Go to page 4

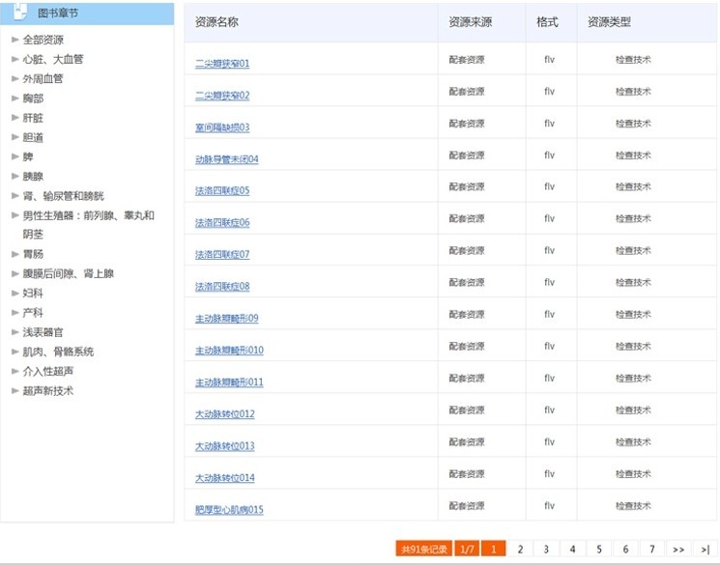click(572, 549)
